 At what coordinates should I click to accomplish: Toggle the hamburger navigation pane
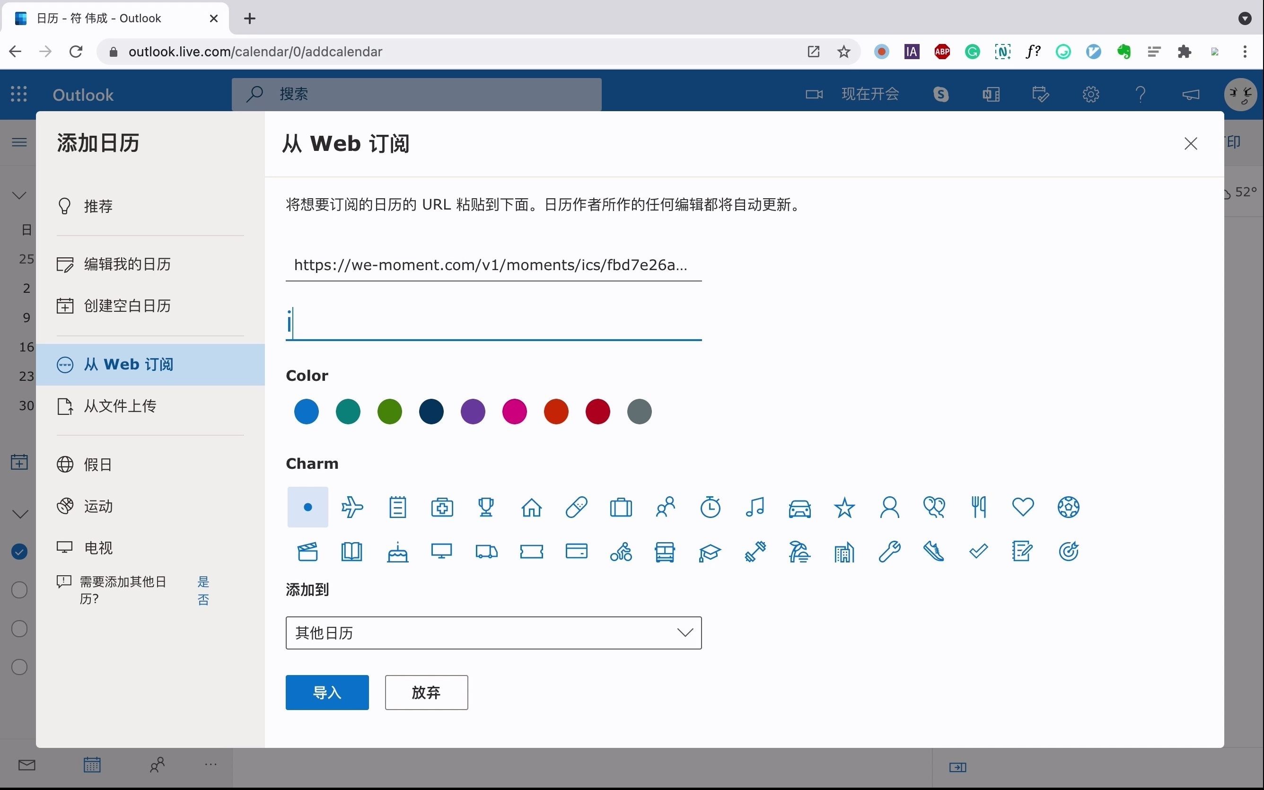tap(19, 142)
